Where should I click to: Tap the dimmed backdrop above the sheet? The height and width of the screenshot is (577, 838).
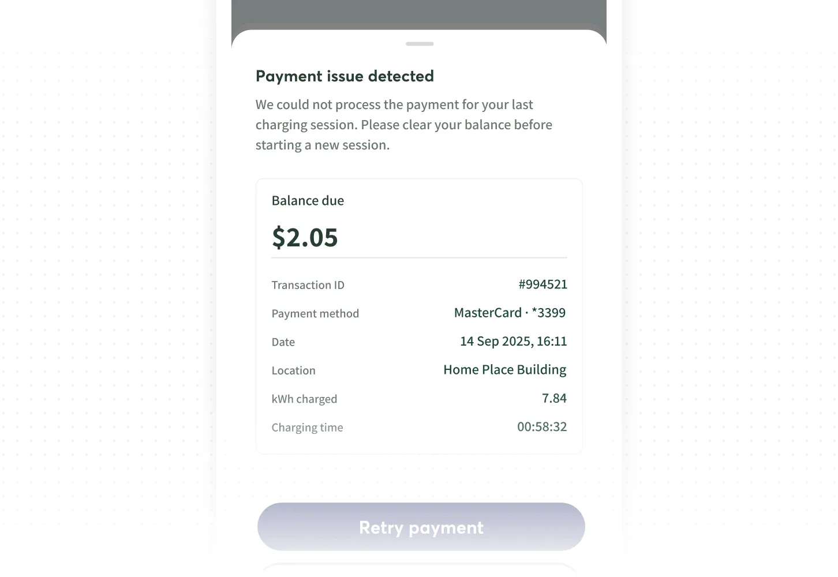point(419,13)
